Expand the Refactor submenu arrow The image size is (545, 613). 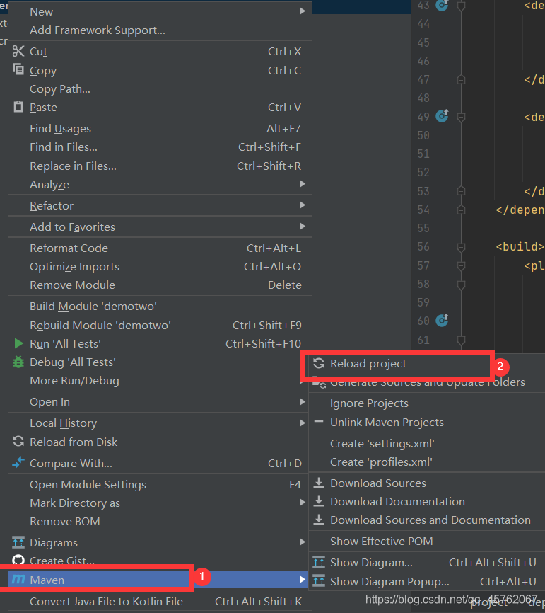(303, 205)
